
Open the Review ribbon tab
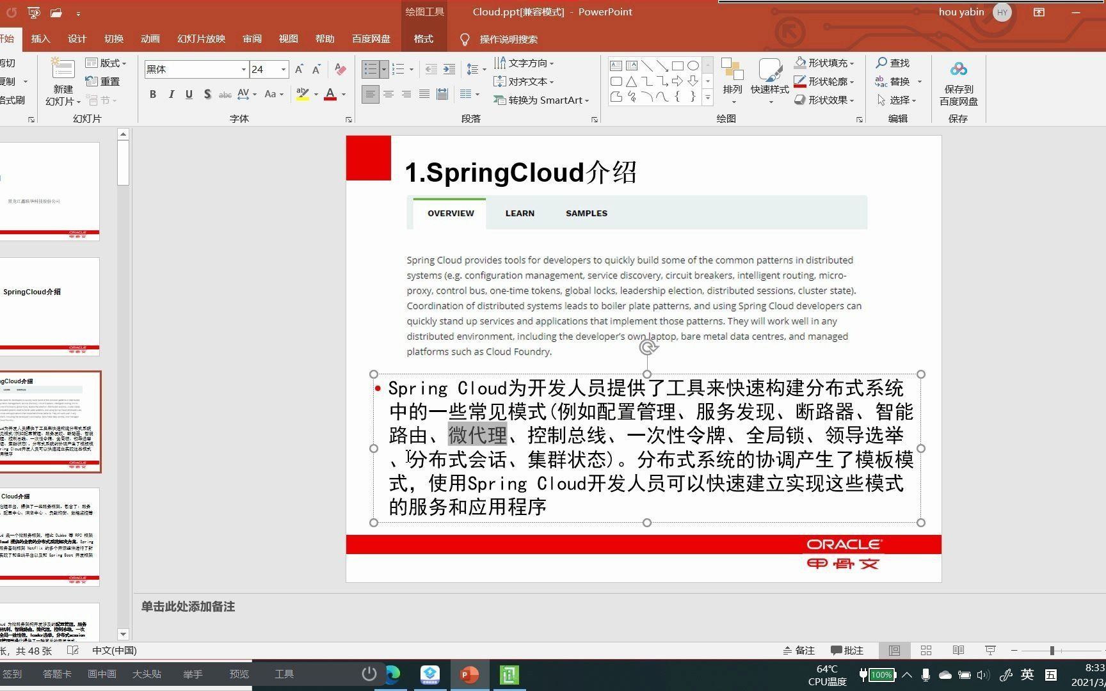[x=252, y=39]
